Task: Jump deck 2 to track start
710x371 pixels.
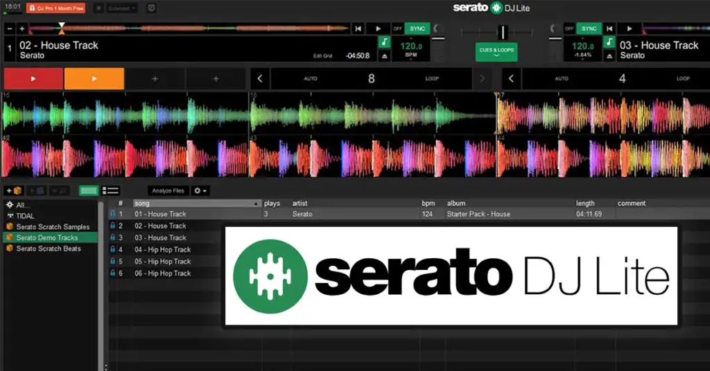Action: (x=609, y=29)
